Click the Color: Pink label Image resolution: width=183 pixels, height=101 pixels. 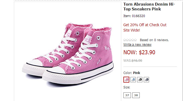pos(132,73)
